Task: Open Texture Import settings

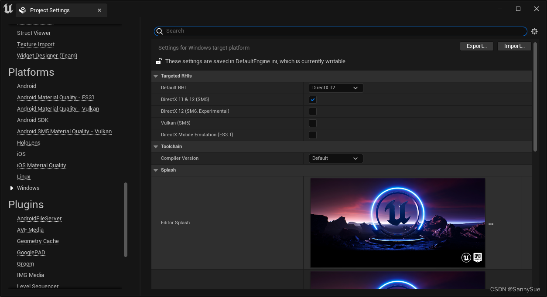Action: 36,44
